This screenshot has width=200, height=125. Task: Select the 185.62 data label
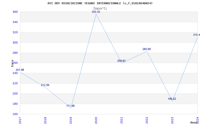point(172,99)
